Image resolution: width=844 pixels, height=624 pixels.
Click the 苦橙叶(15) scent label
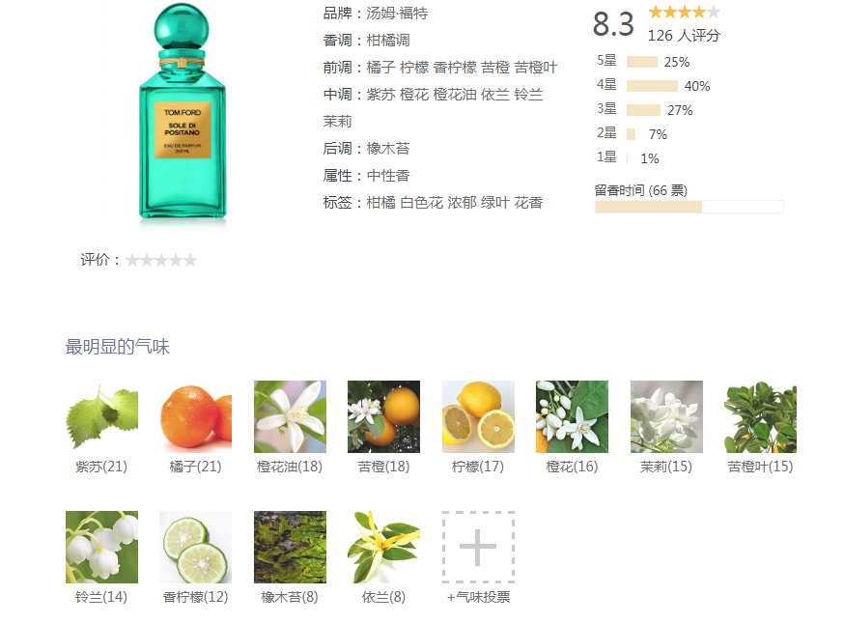(x=760, y=467)
